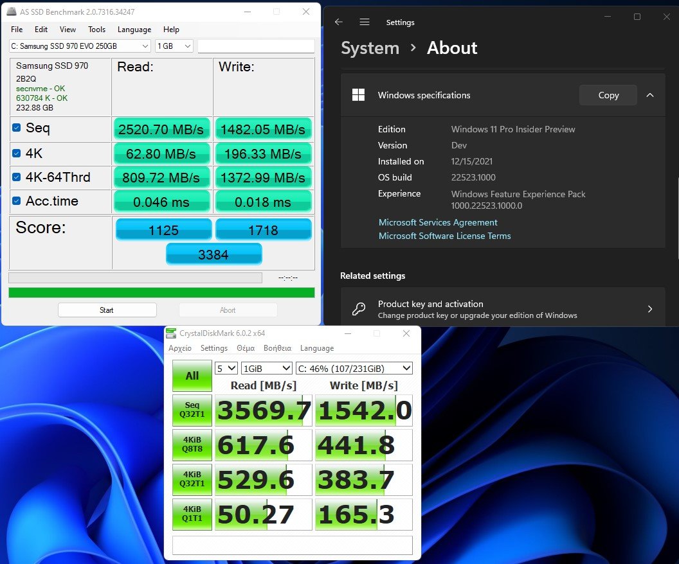
Task: Open CrystalDiskMark Βοήθεια menu
Action: 277,348
